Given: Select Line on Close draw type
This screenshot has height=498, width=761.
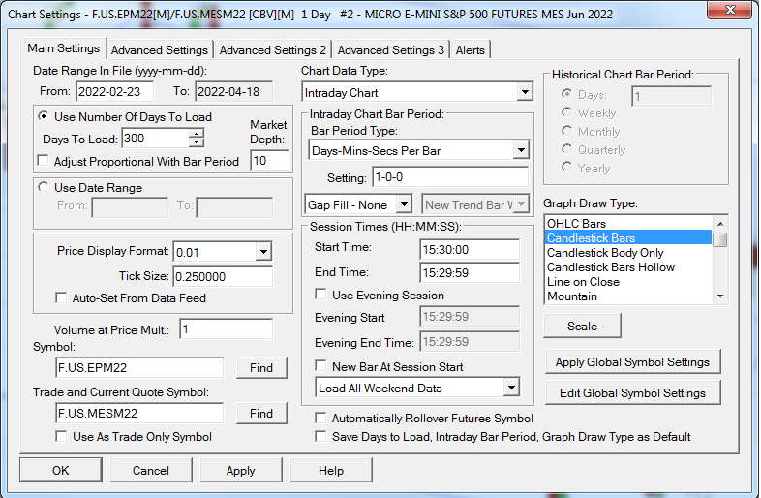Looking at the screenshot, I should (x=628, y=282).
